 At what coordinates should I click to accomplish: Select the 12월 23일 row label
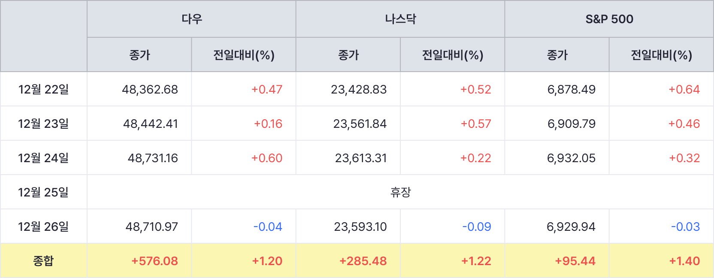coord(43,124)
